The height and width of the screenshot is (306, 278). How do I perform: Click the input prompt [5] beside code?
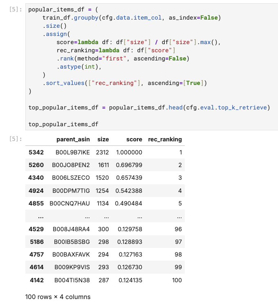tap(16, 9)
